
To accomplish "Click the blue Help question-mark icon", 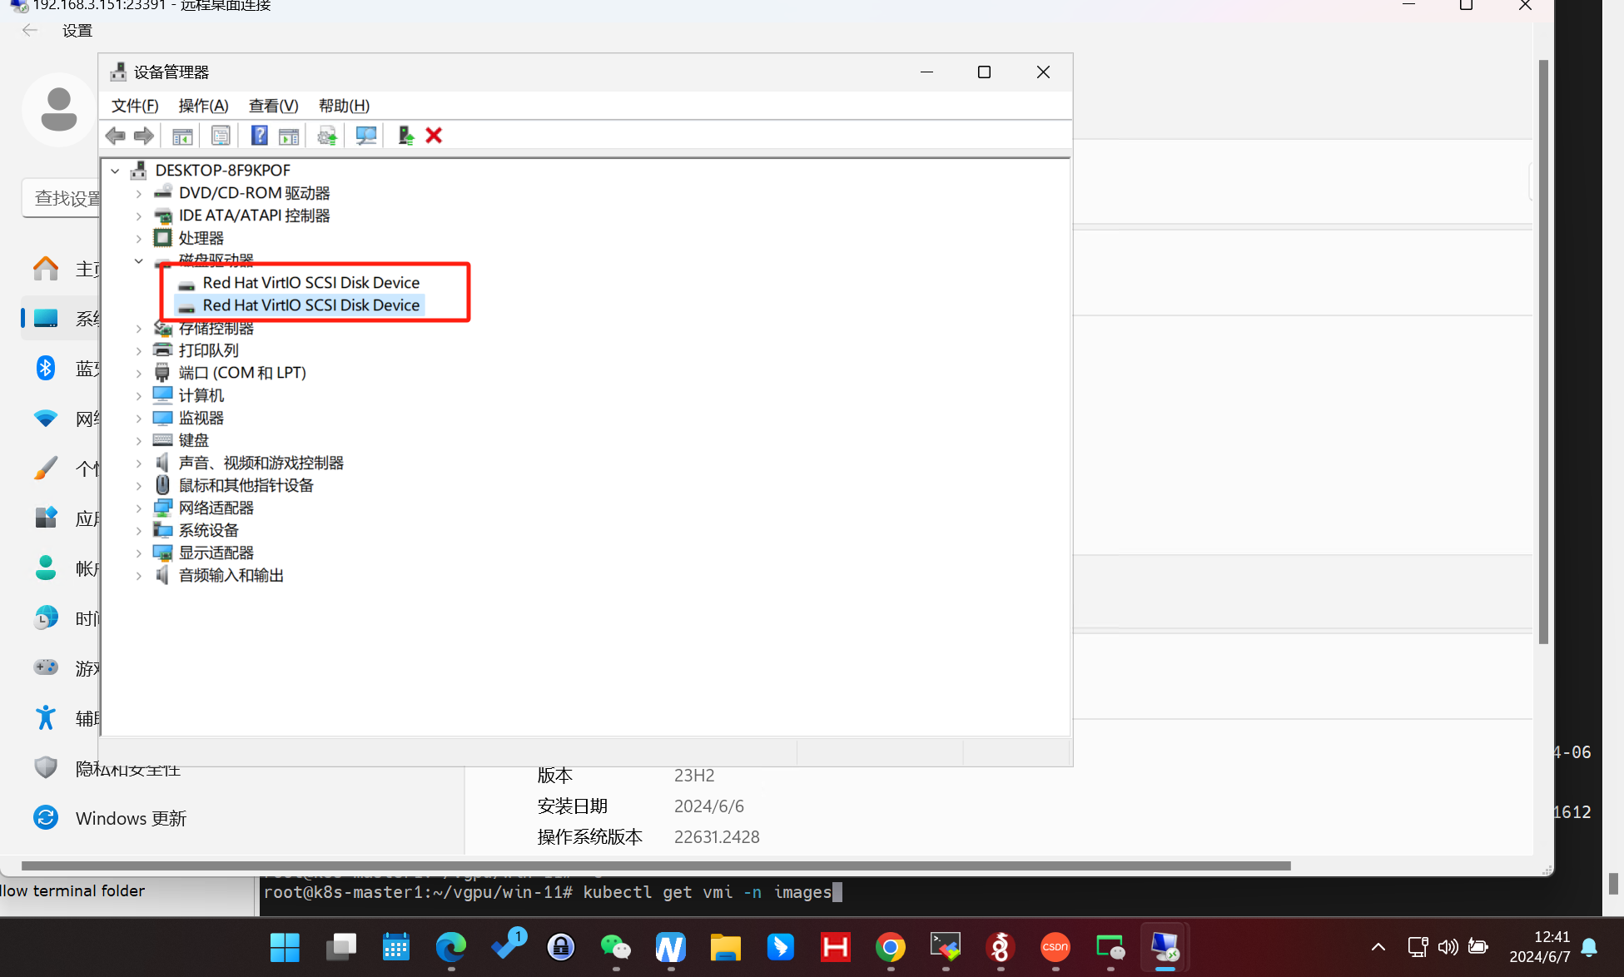I will coord(259,136).
